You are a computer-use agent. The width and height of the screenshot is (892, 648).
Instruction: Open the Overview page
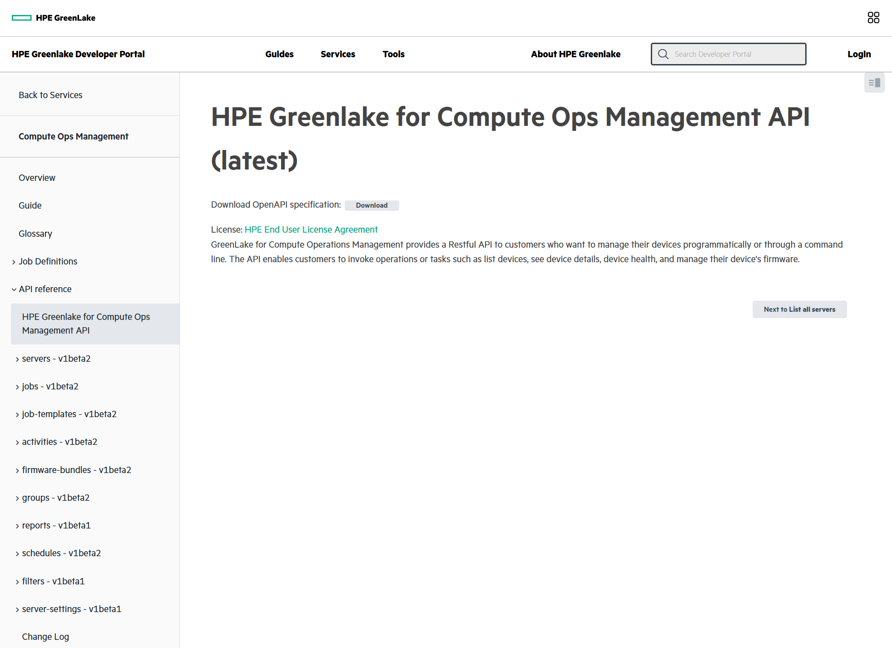coord(37,178)
